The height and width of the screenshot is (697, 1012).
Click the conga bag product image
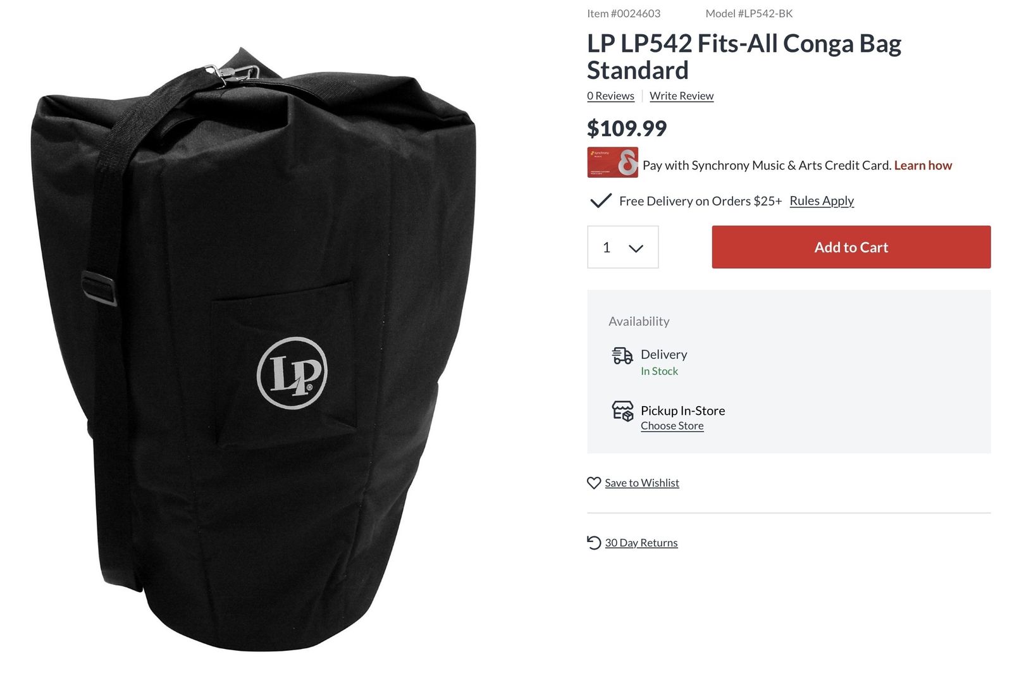(x=253, y=349)
